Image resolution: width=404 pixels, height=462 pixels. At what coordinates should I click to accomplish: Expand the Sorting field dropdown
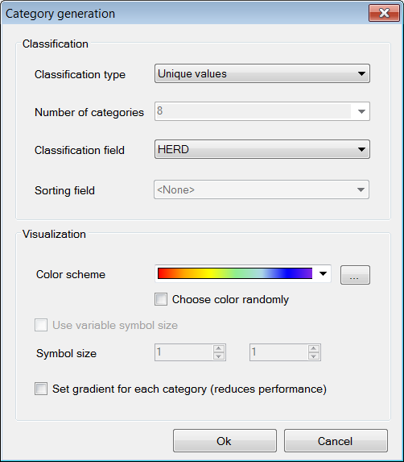[262, 189]
